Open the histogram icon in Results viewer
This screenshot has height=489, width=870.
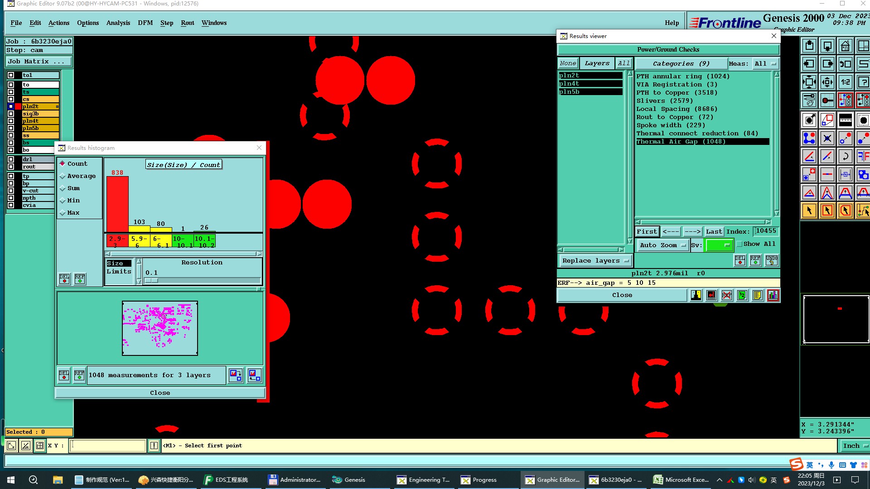[773, 295]
